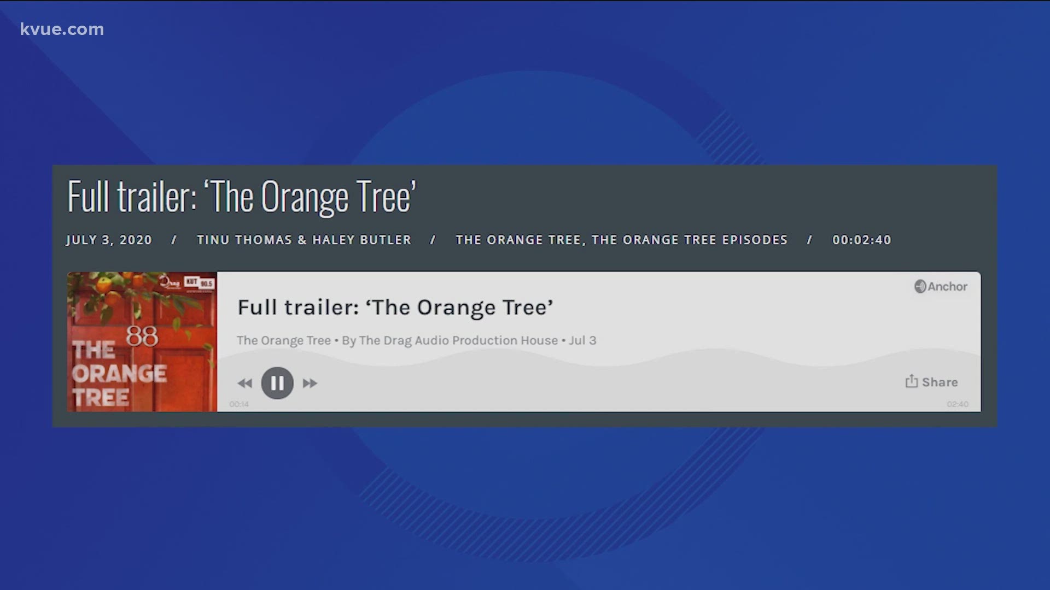Screen dimensions: 1050x590
Task: Click the 00:14 elapsed time indicator
Action: point(239,404)
